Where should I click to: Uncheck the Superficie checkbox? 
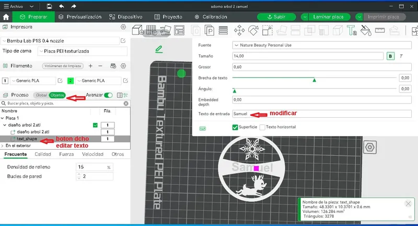[235, 127]
